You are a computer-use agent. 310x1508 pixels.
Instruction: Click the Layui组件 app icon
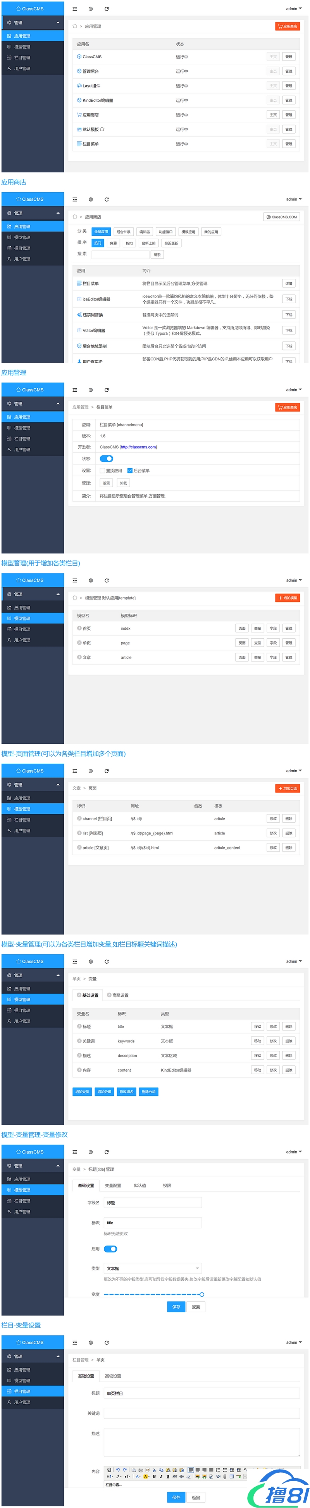pos(79,86)
